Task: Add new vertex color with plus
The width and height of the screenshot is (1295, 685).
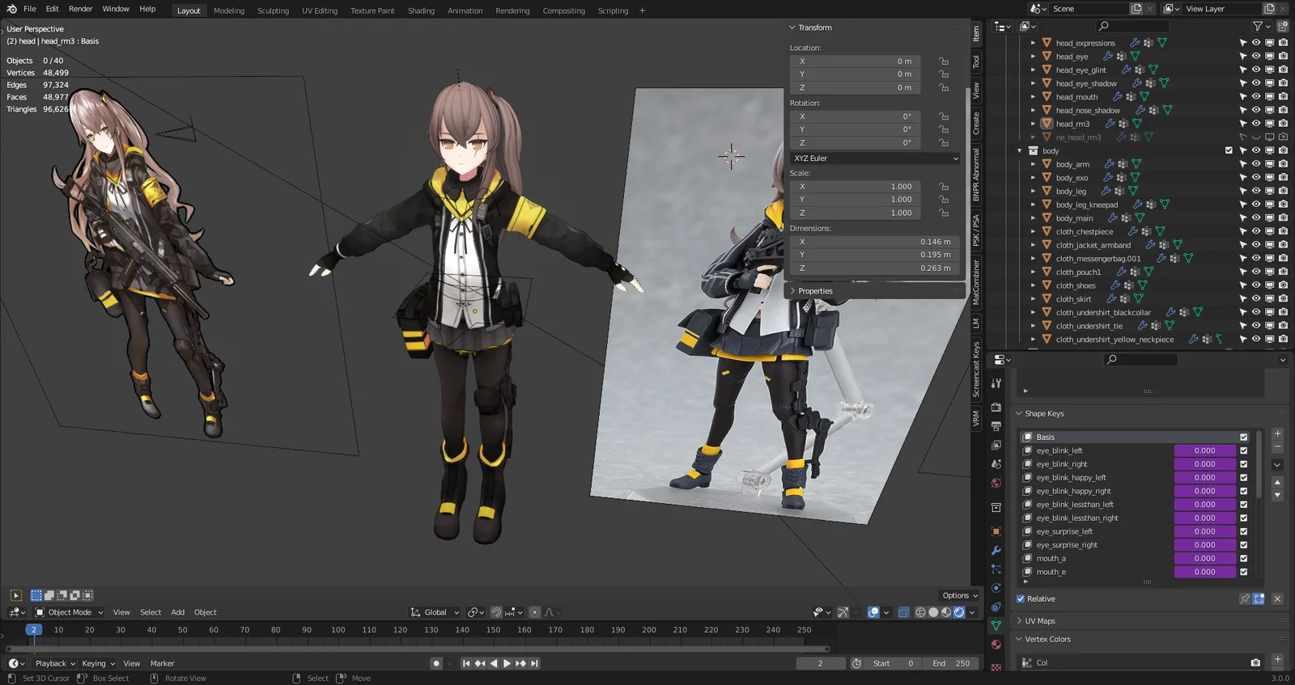Action: click(x=1277, y=660)
